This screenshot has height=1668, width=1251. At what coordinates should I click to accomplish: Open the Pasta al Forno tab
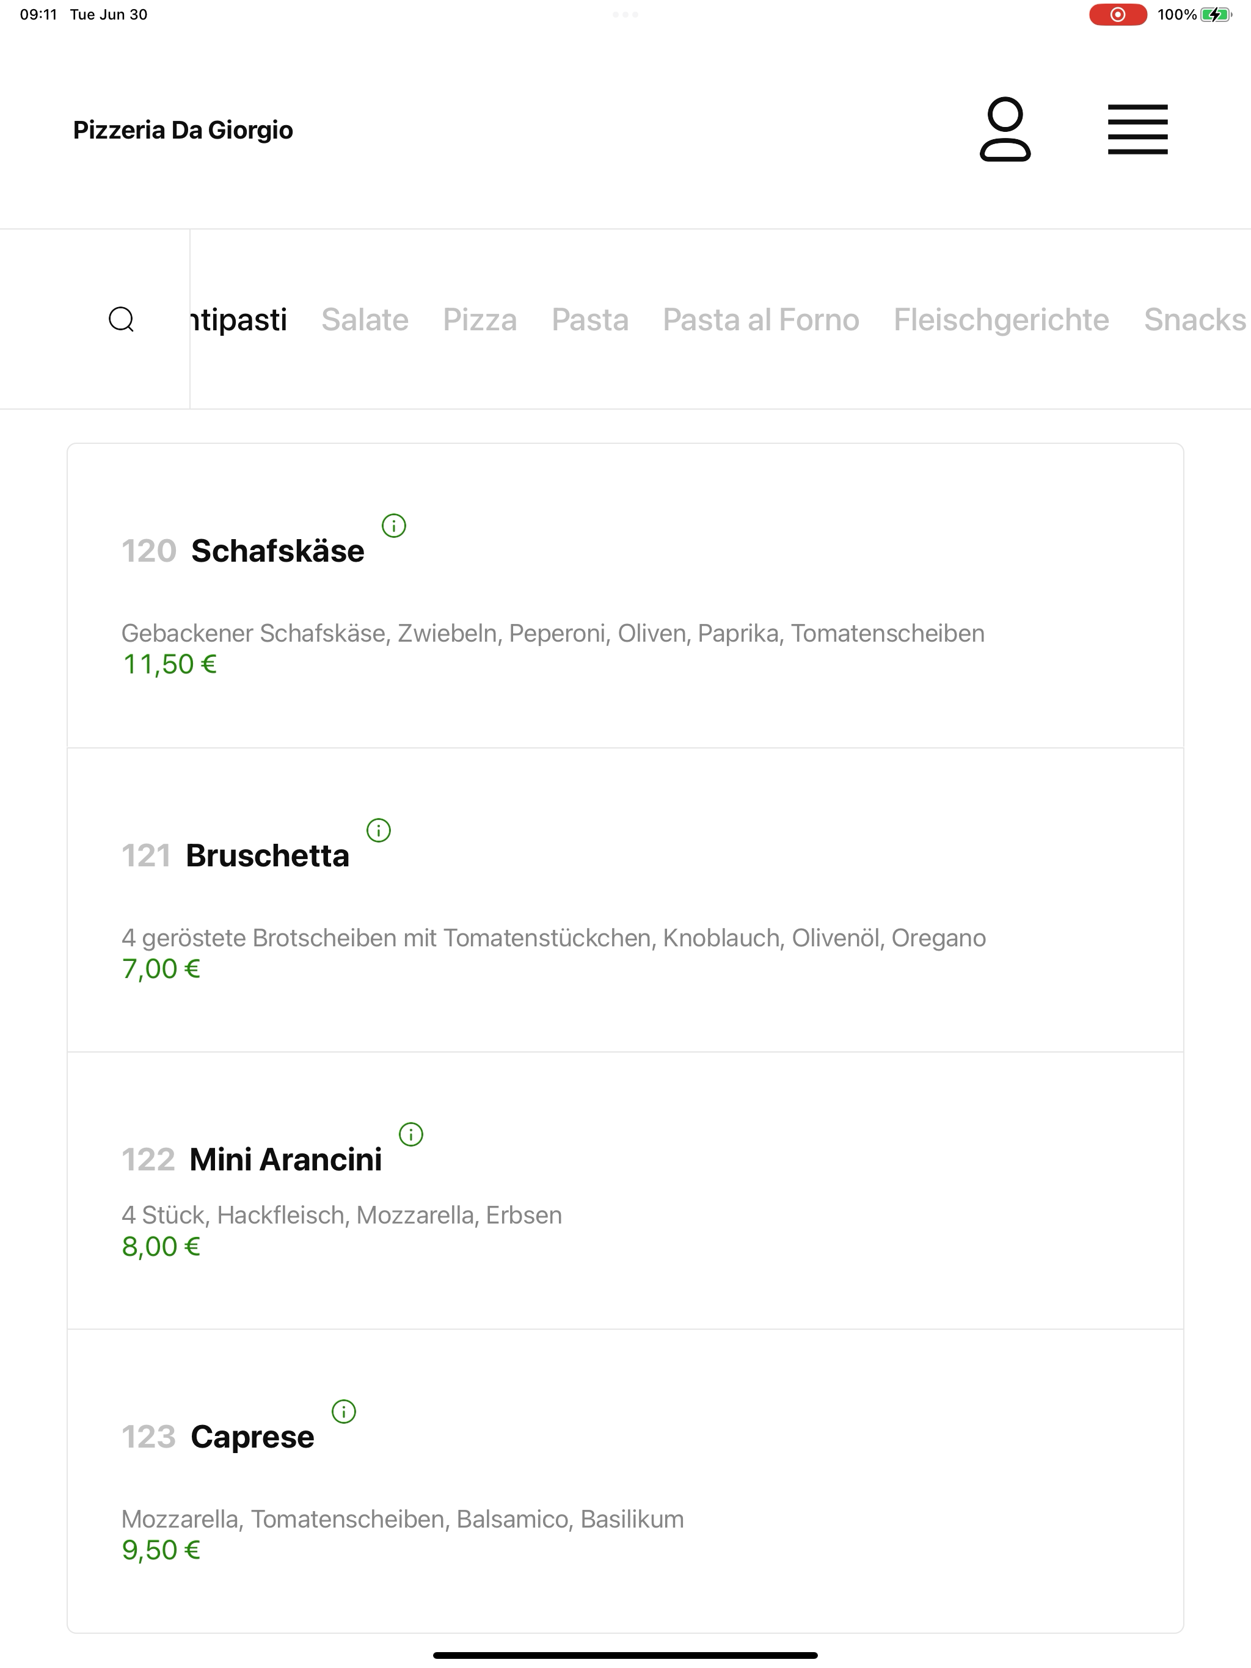pos(761,320)
